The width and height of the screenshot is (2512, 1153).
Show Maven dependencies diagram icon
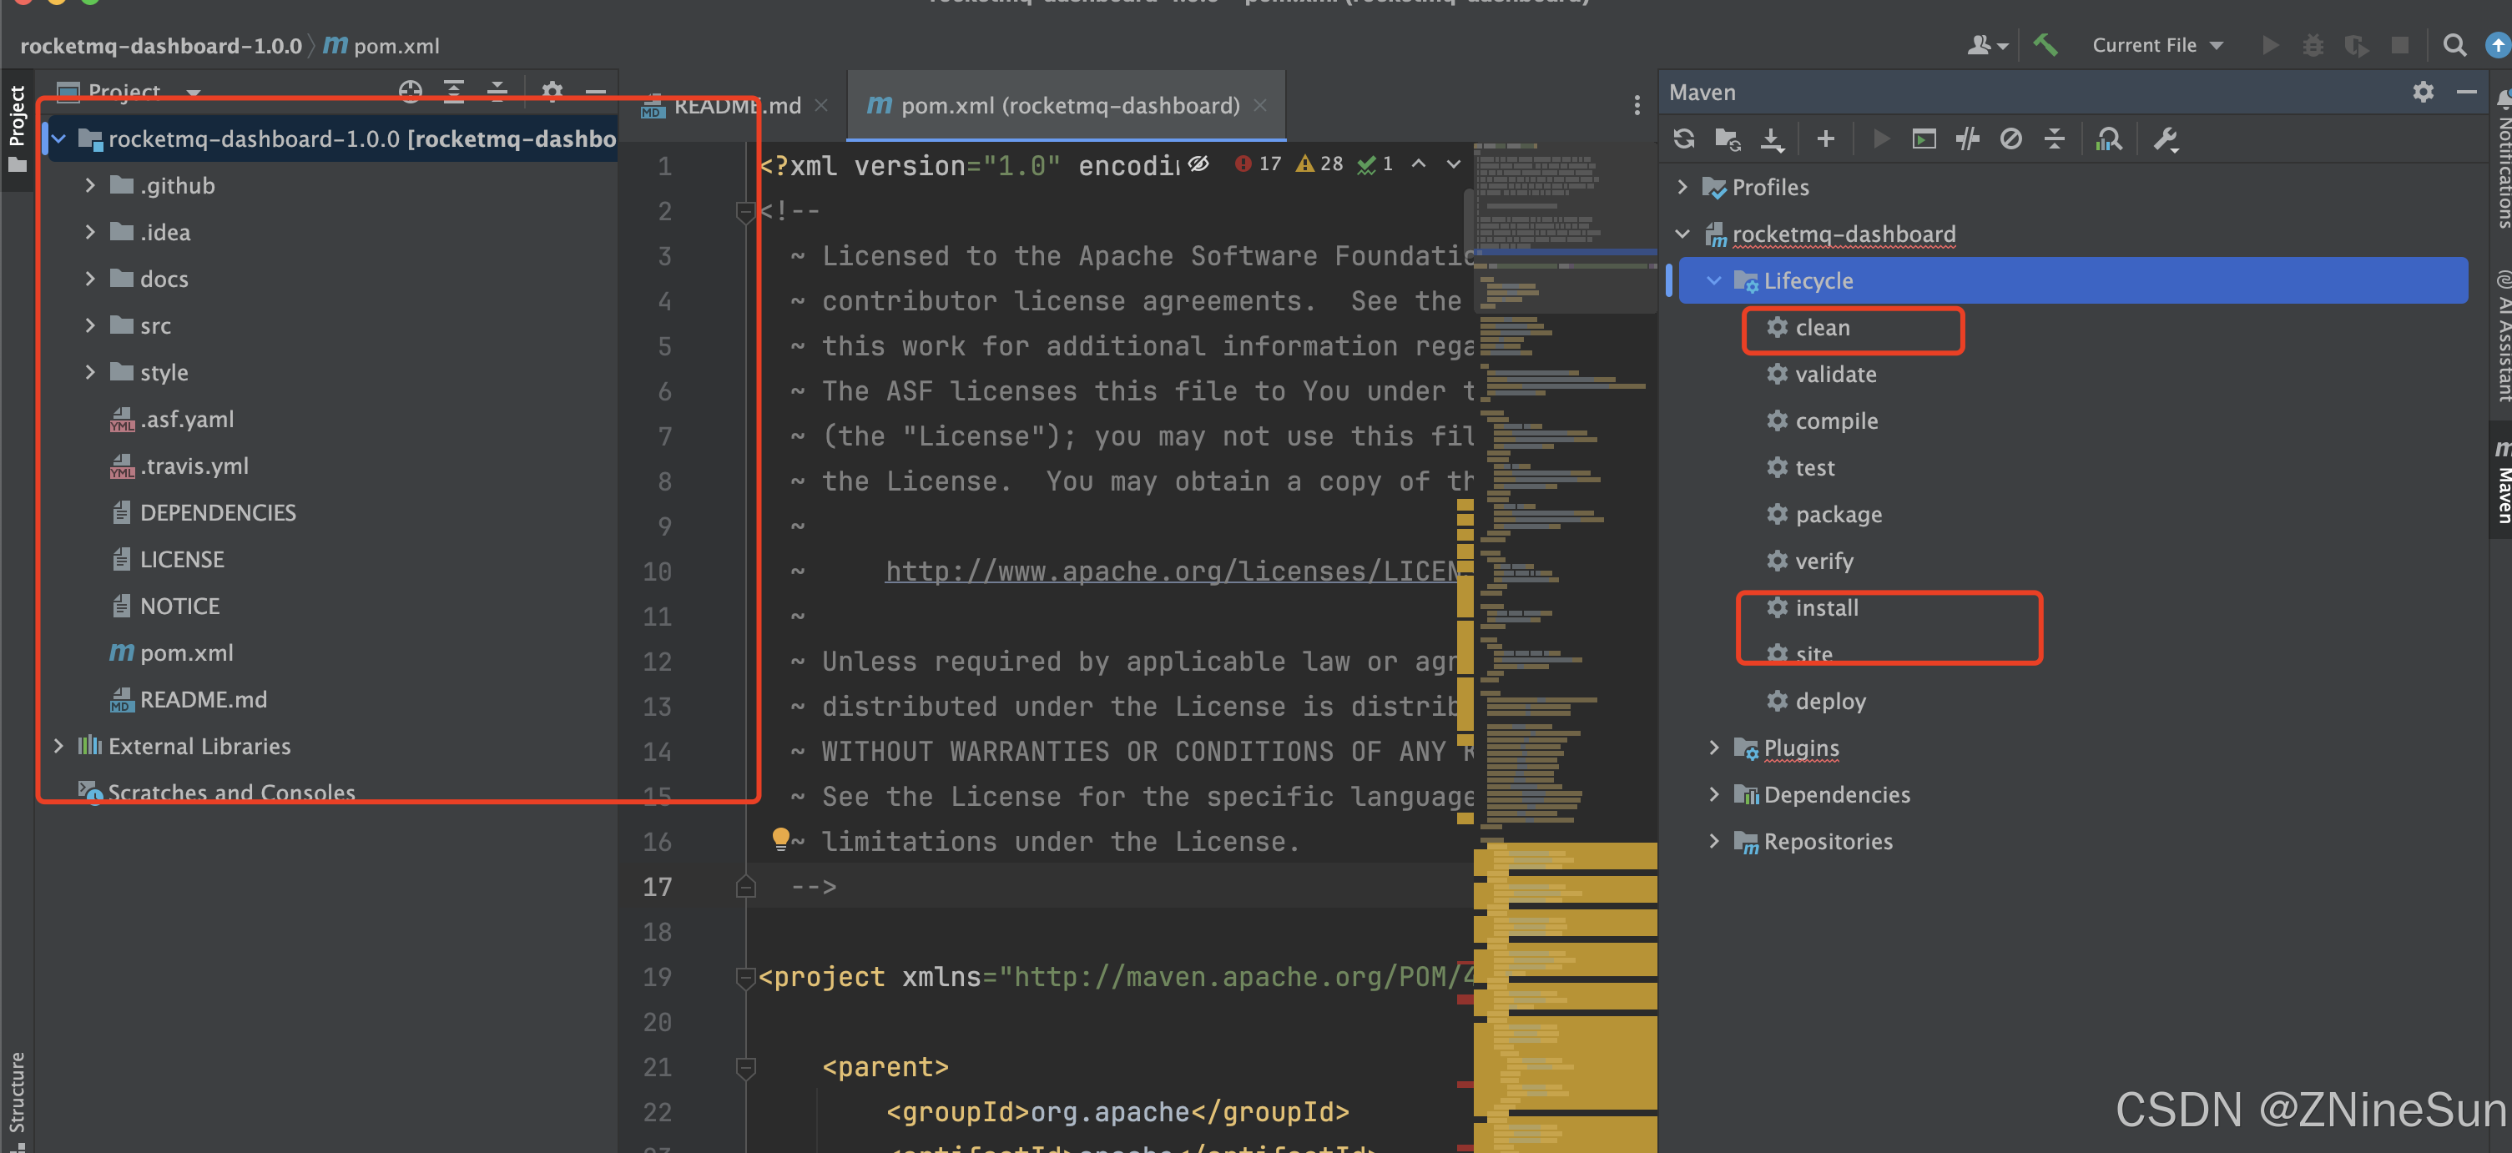tap(2108, 139)
